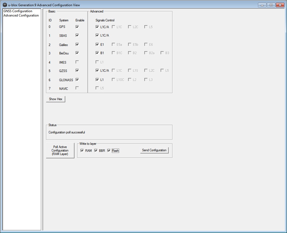The width and height of the screenshot is (287, 233).
Task: Click Poll Active Configuration (RAM Layer) button
Action: point(60,150)
